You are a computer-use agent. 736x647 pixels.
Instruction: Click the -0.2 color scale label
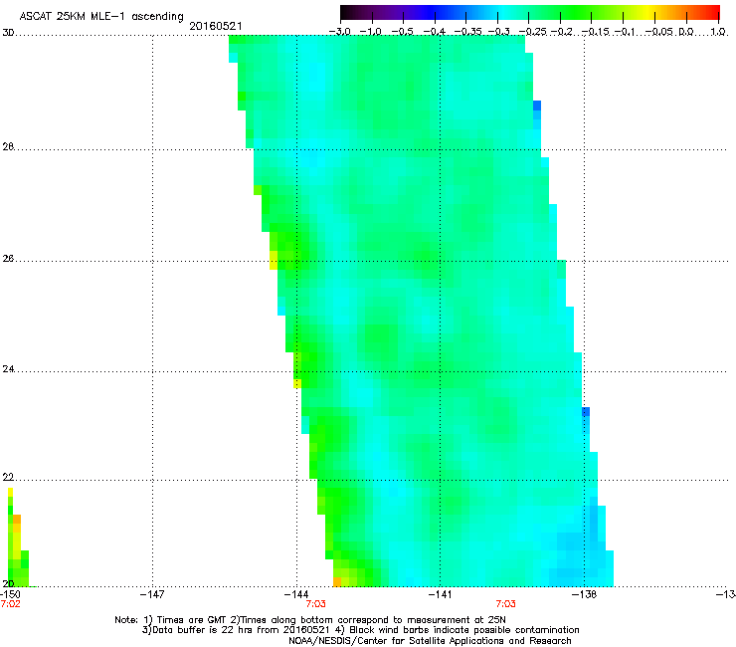coord(562,32)
